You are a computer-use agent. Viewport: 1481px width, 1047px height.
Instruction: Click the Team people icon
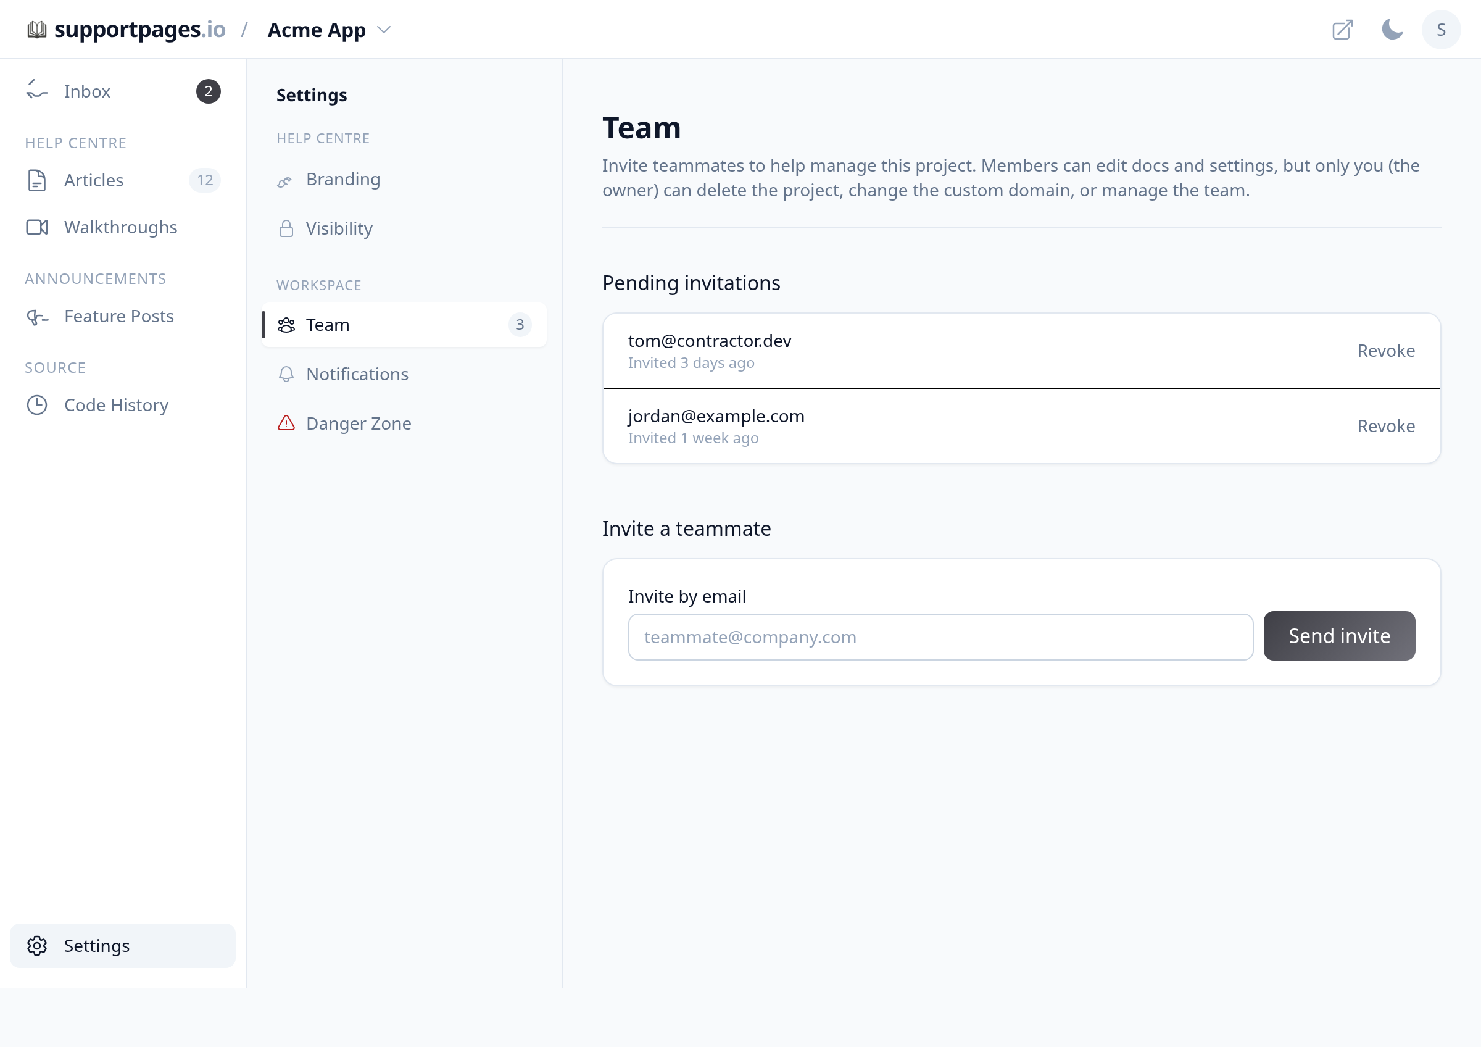click(x=286, y=325)
